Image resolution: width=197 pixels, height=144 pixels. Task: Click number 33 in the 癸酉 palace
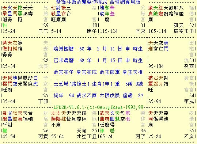(192, 60)
